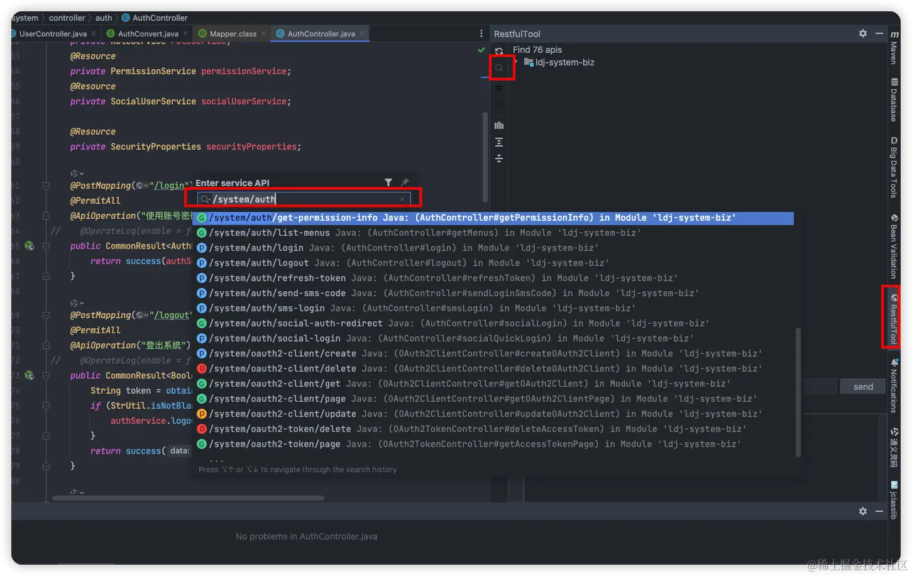Select /system/auth/logout result
The width and height of the screenshot is (912, 576).
coord(493,263)
